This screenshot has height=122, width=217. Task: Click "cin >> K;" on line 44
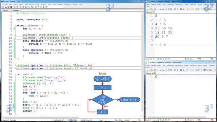[29, 102]
